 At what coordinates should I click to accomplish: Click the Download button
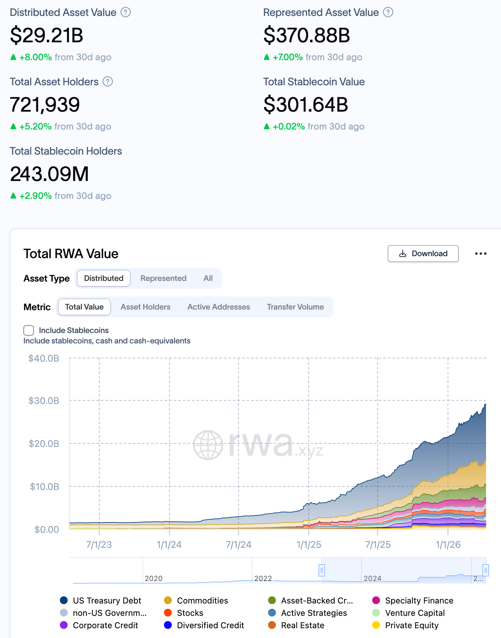[x=423, y=254]
